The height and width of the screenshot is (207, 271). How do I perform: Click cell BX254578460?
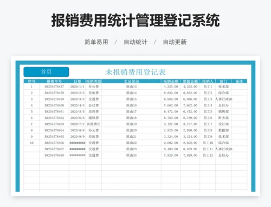click(x=54, y=105)
